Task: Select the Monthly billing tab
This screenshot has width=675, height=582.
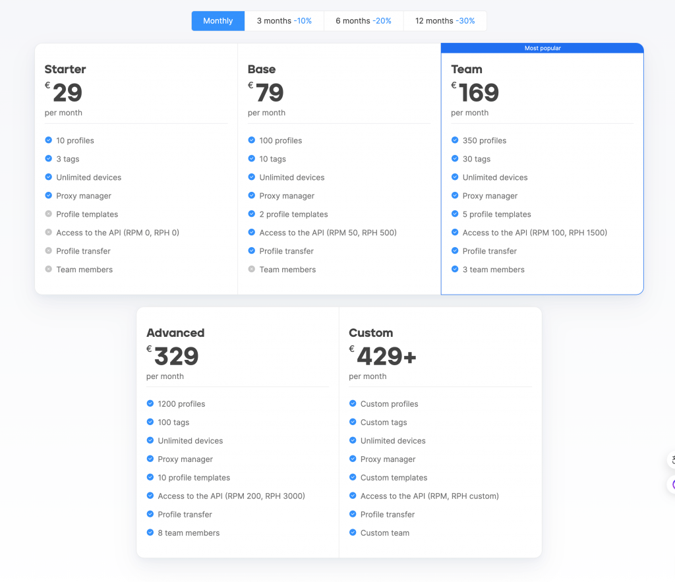Action: (x=218, y=20)
